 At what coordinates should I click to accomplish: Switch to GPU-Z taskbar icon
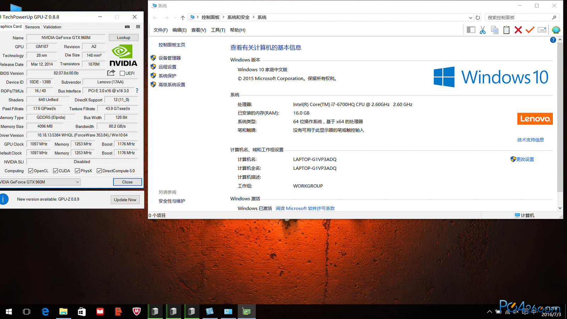(x=246, y=312)
